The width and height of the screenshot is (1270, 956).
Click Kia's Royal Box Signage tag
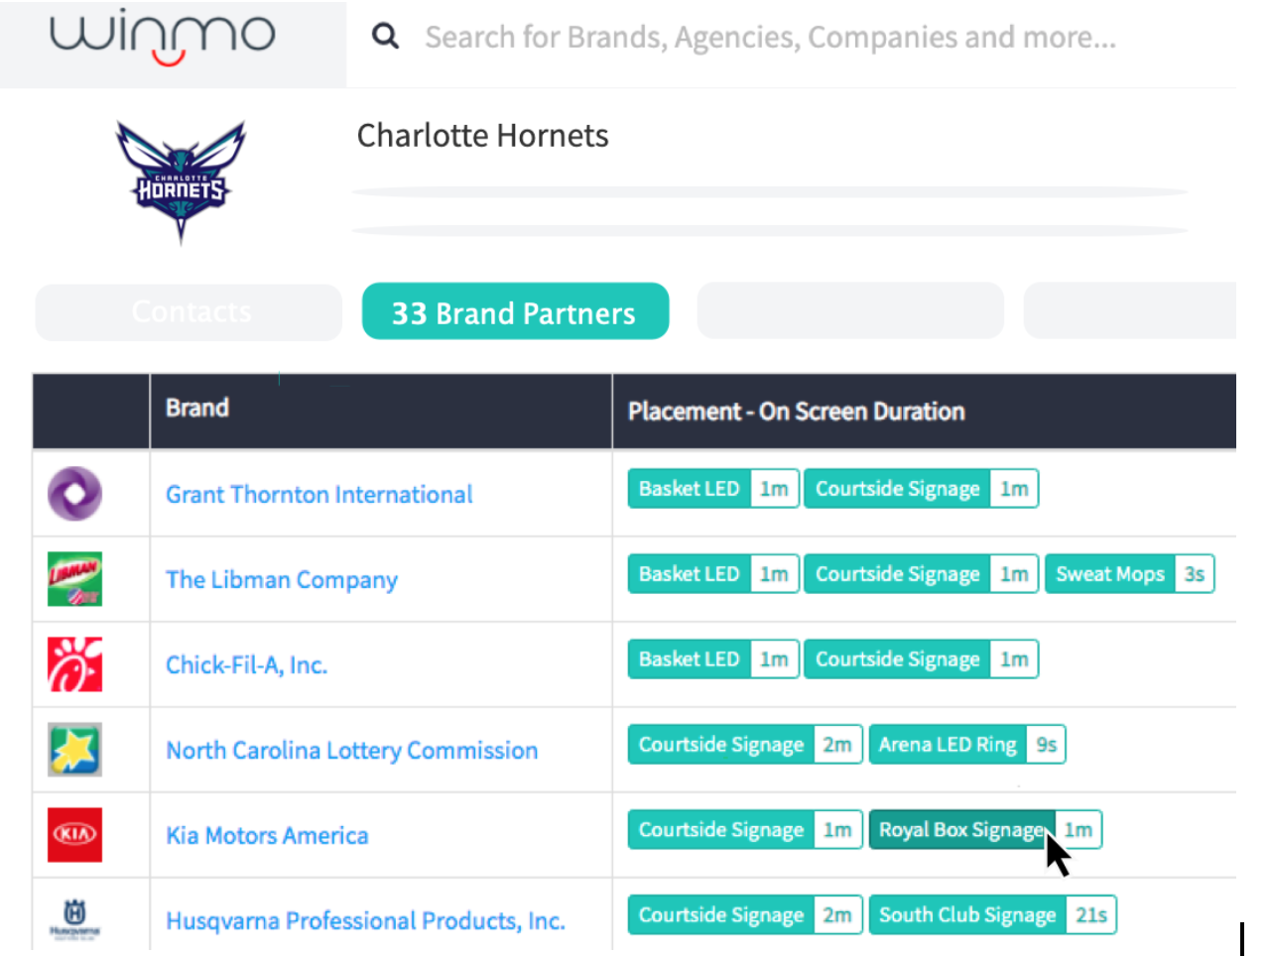(x=959, y=830)
